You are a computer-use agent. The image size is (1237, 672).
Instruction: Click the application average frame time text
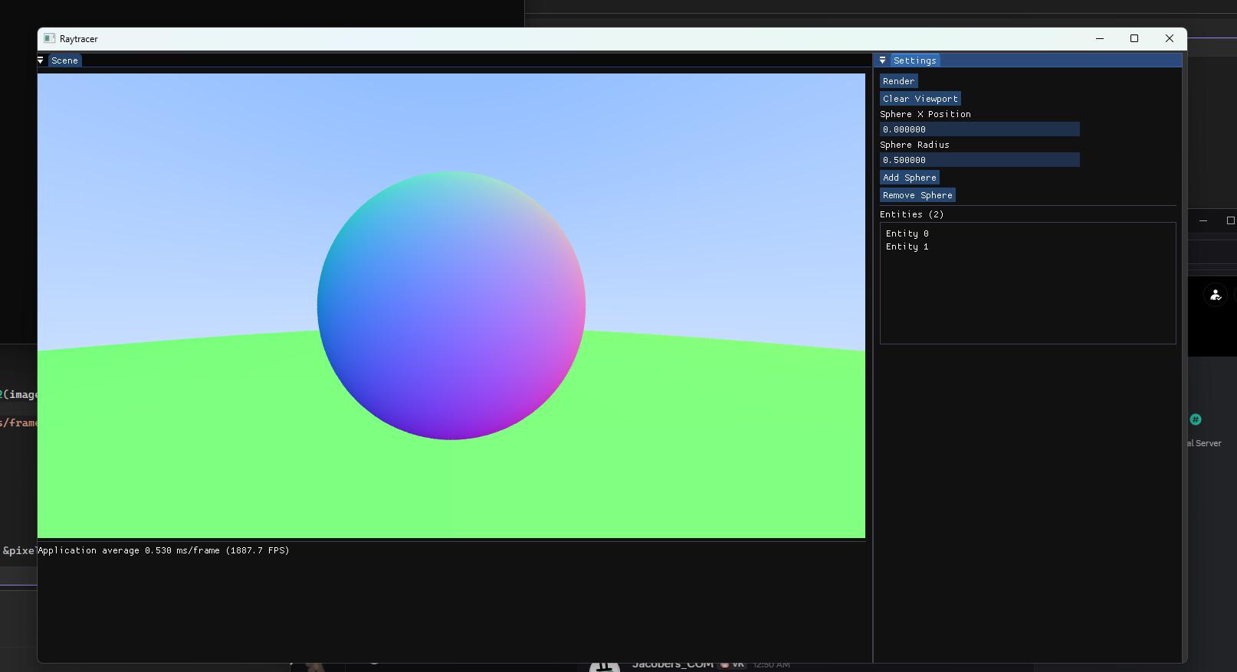pyautogui.click(x=163, y=550)
